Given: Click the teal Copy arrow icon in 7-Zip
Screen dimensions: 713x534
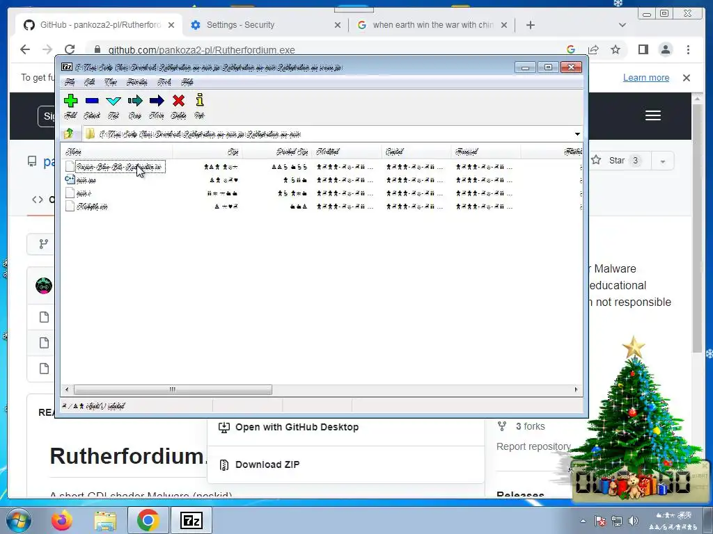Looking at the screenshot, I should pyautogui.click(x=135, y=101).
